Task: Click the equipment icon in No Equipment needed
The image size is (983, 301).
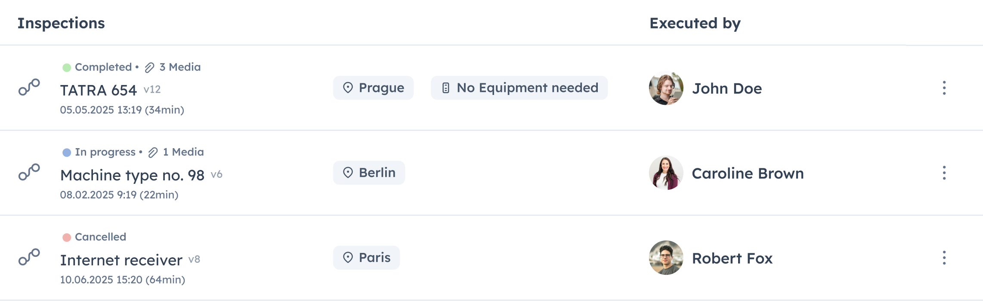Action: pyautogui.click(x=446, y=88)
